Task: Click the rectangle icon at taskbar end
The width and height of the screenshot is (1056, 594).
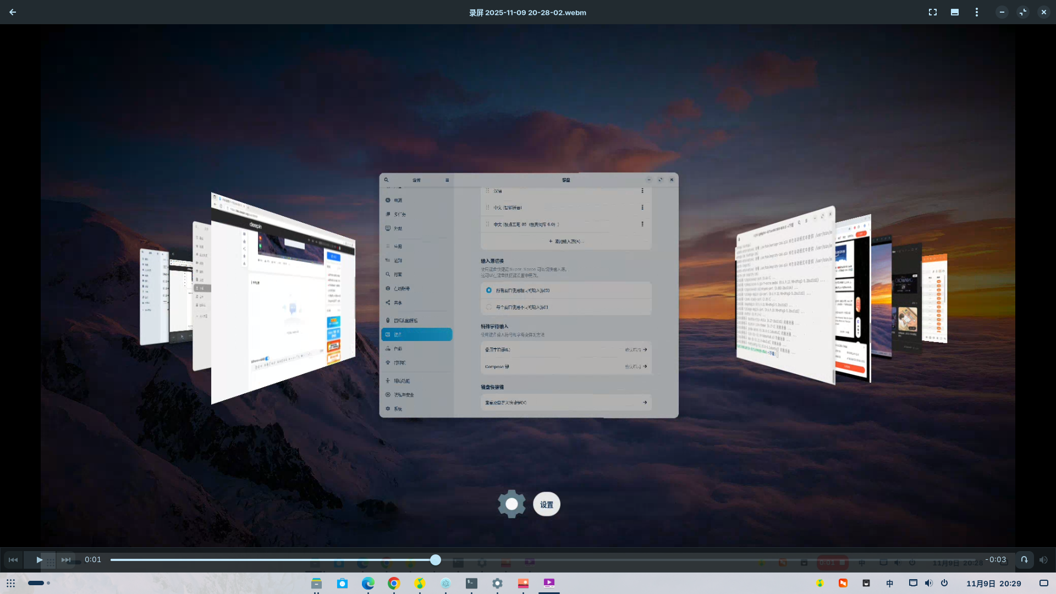Action: pos(1043,583)
